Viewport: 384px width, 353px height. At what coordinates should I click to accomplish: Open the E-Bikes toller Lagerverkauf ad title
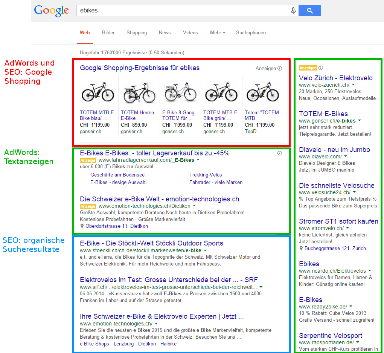tap(154, 153)
